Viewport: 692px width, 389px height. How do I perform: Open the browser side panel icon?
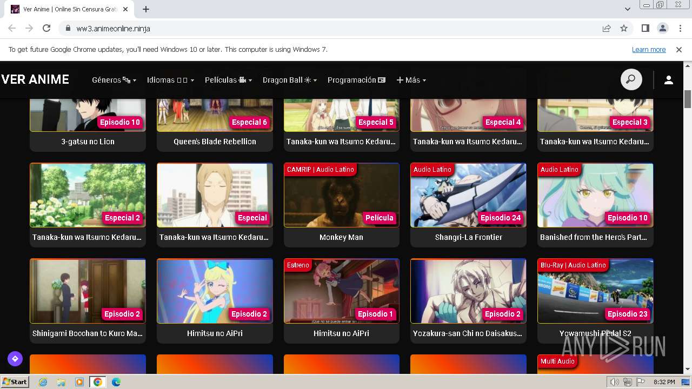(646, 28)
